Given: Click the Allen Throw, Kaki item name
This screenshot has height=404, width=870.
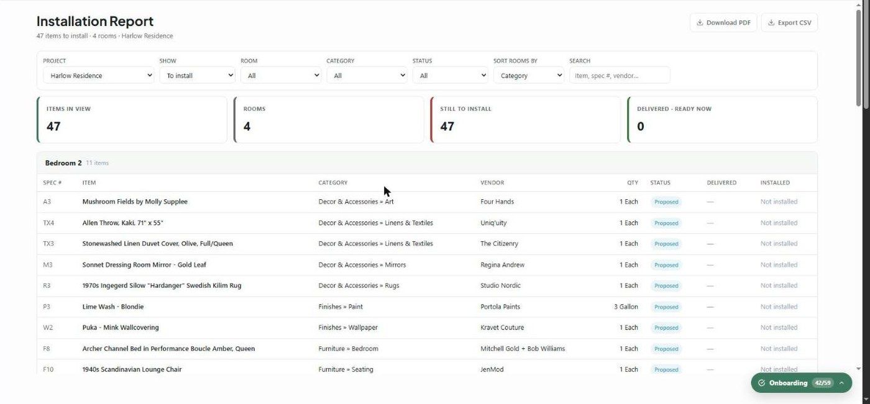Looking at the screenshot, I should 122,223.
